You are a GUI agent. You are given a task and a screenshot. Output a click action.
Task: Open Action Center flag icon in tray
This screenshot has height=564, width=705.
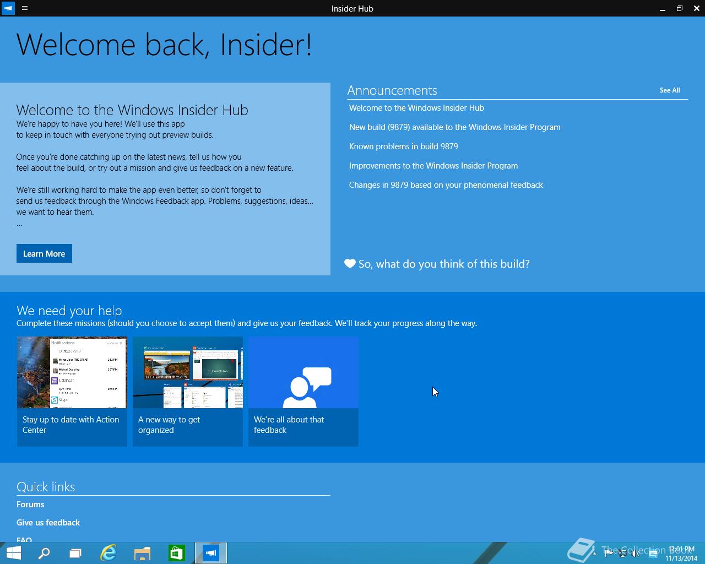608,554
